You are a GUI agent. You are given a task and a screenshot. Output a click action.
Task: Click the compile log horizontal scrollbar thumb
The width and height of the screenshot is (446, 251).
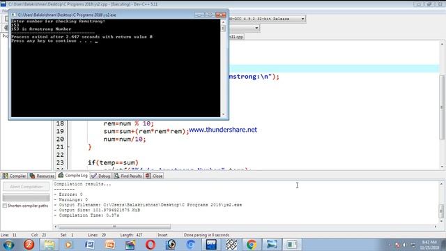(114, 227)
